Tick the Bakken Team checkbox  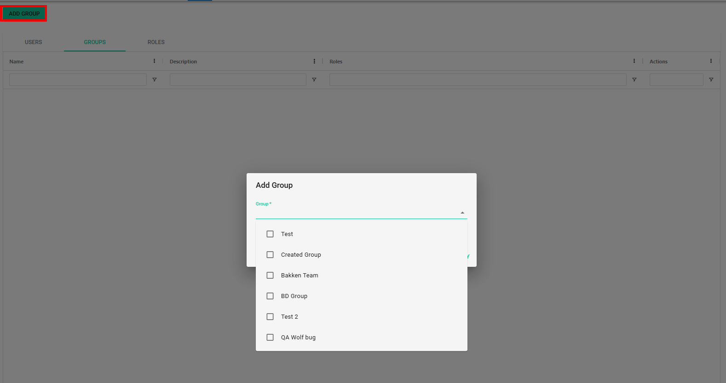tap(270, 276)
